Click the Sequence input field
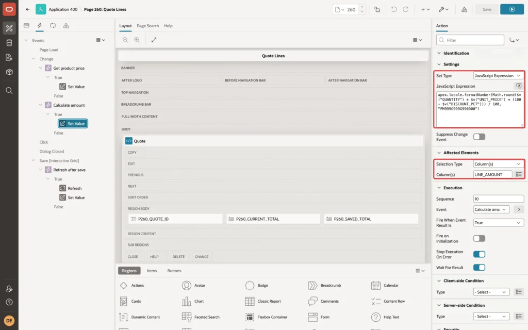The image size is (528, 330). tap(498, 199)
